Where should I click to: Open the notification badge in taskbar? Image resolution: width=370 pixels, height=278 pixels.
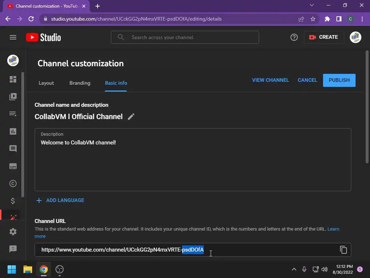click(360, 269)
